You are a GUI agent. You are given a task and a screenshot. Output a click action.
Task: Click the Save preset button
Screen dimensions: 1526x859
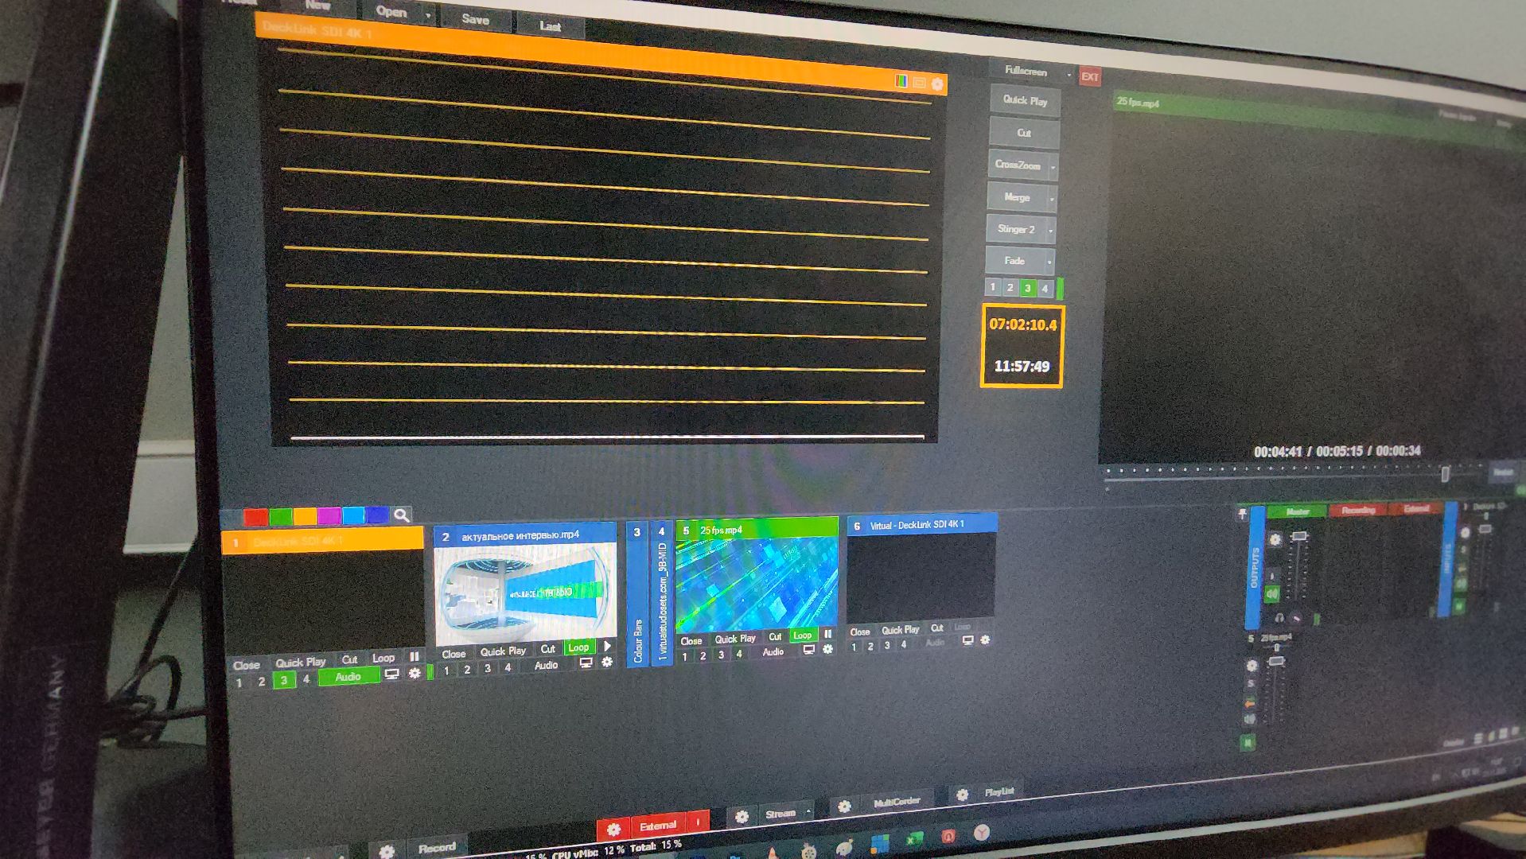pyautogui.click(x=475, y=20)
